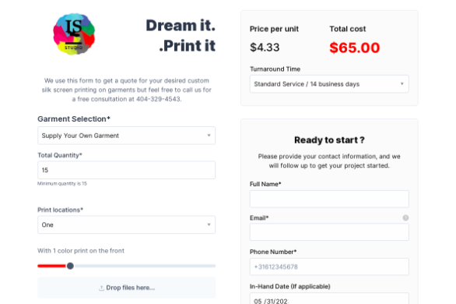Click the Phone Number input field

(329, 267)
